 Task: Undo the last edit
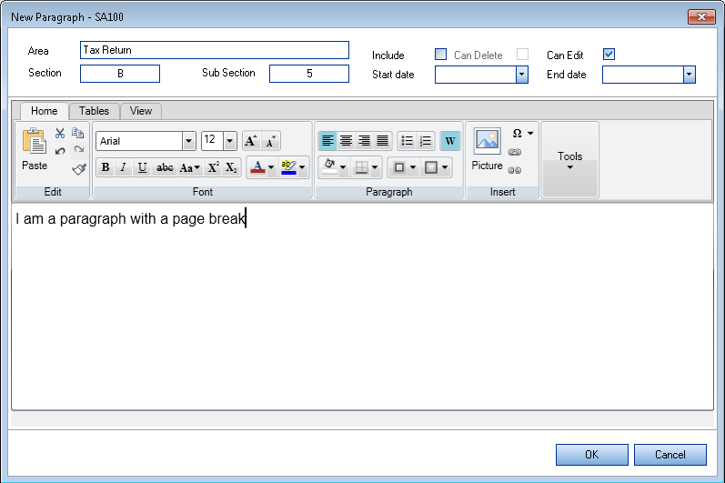(60, 151)
